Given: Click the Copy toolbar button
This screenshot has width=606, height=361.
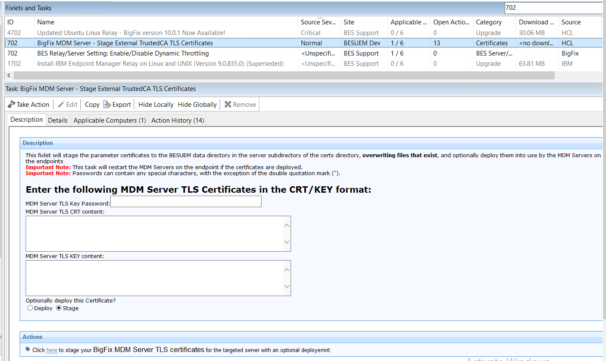Looking at the screenshot, I should pyautogui.click(x=92, y=105).
